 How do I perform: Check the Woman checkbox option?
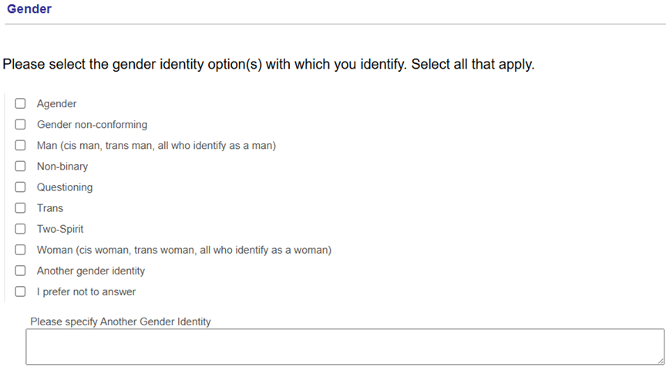pyautogui.click(x=20, y=250)
